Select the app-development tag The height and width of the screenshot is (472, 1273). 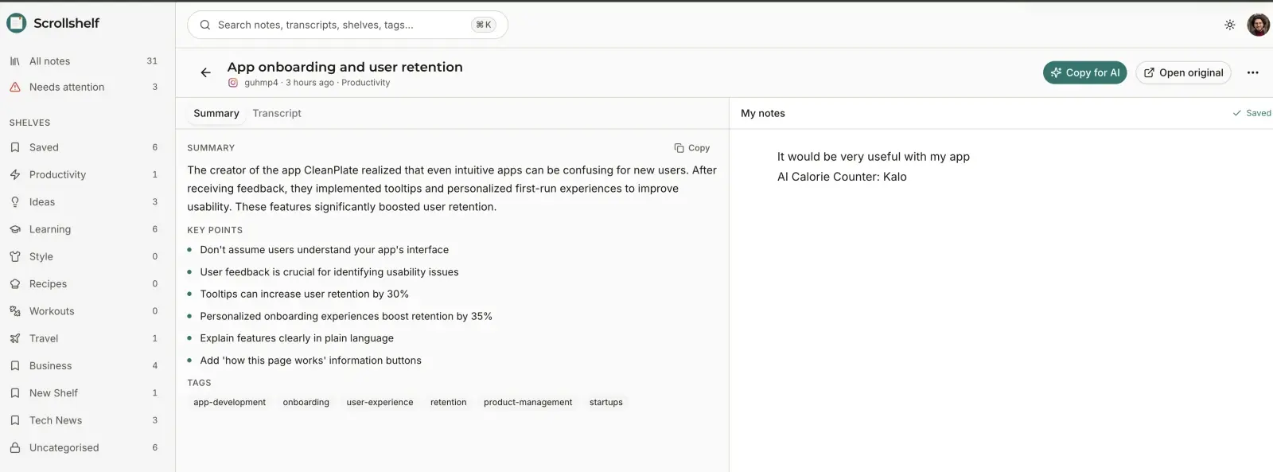[x=229, y=403]
